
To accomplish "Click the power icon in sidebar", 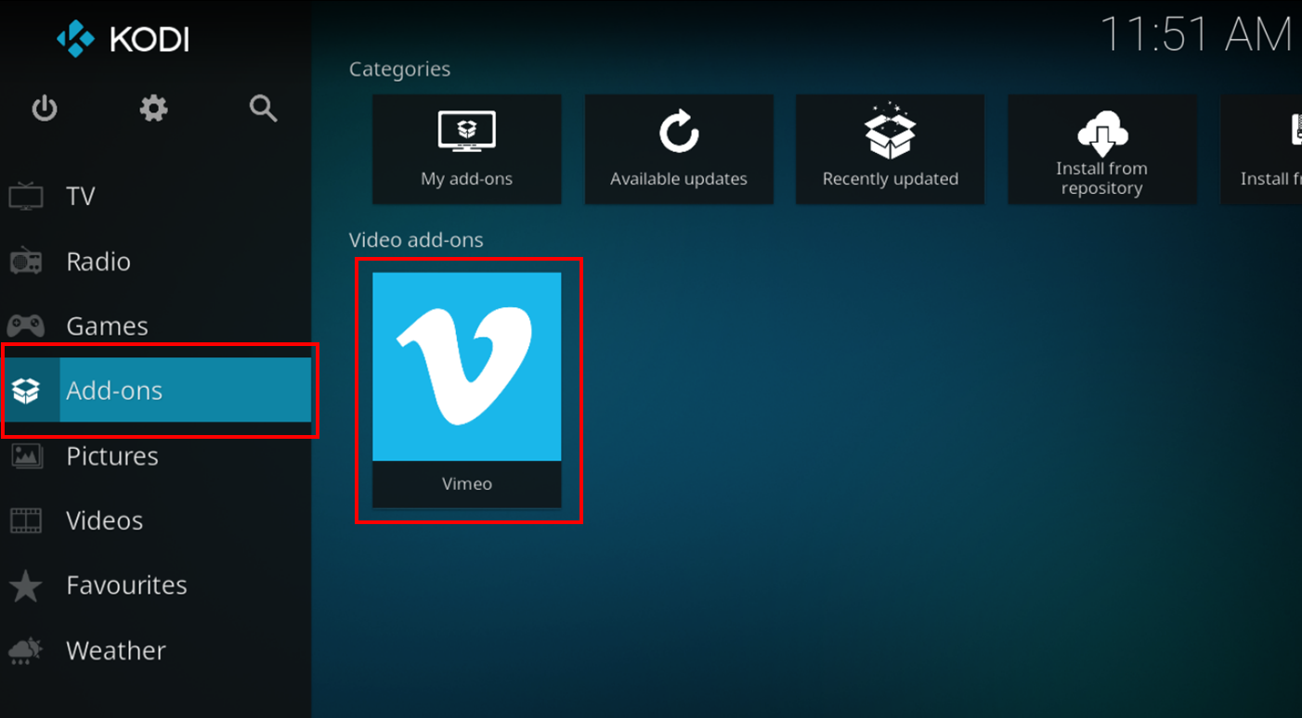I will [x=45, y=109].
